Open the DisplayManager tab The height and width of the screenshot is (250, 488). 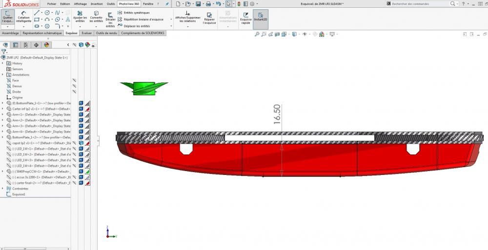pos(46,45)
